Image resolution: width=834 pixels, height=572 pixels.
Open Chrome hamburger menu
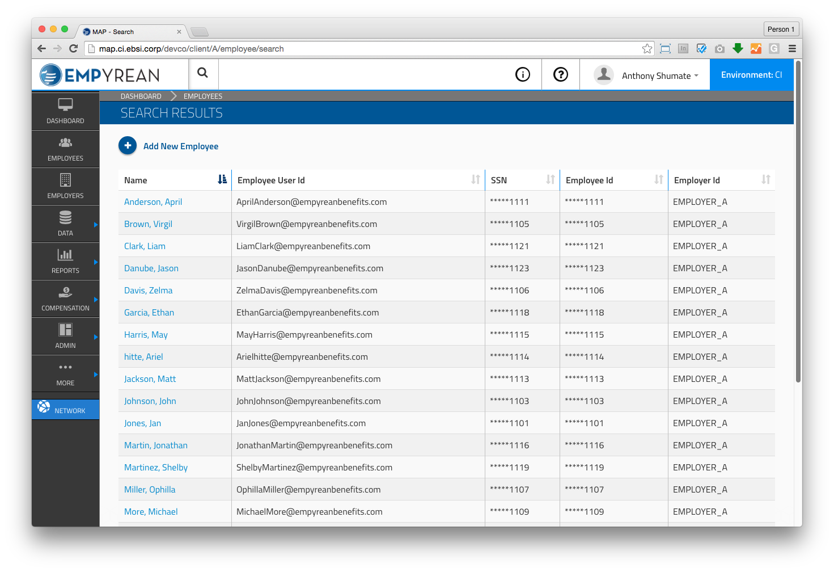[792, 49]
